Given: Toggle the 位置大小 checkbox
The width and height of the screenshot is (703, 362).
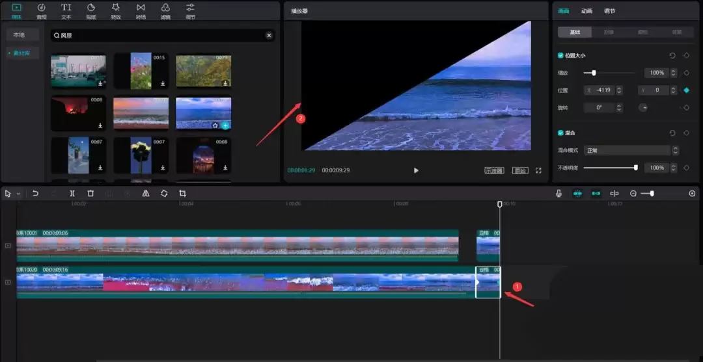Looking at the screenshot, I should (560, 56).
